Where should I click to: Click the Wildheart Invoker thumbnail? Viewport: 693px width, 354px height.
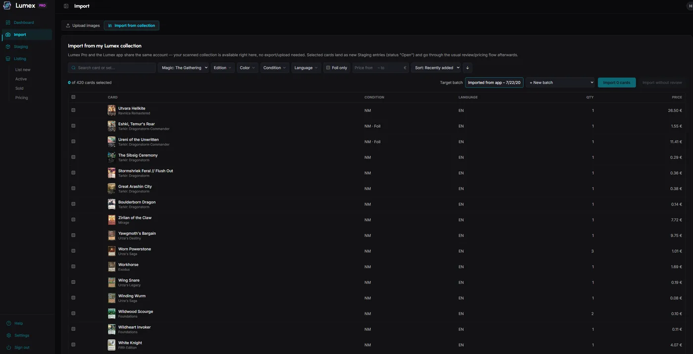pyautogui.click(x=112, y=329)
